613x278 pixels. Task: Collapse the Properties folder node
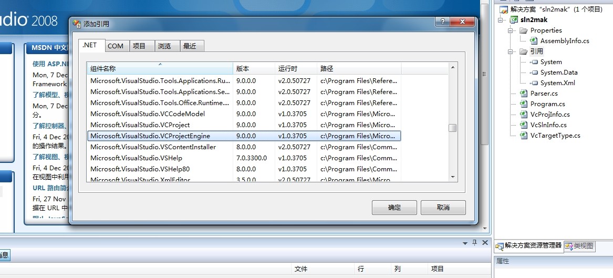[x=510, y=30]
